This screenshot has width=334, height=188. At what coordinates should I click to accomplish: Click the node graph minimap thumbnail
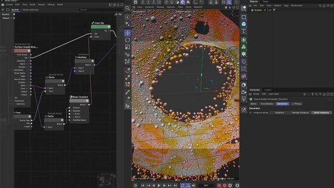pyautogui.click(x=106, y=180)
